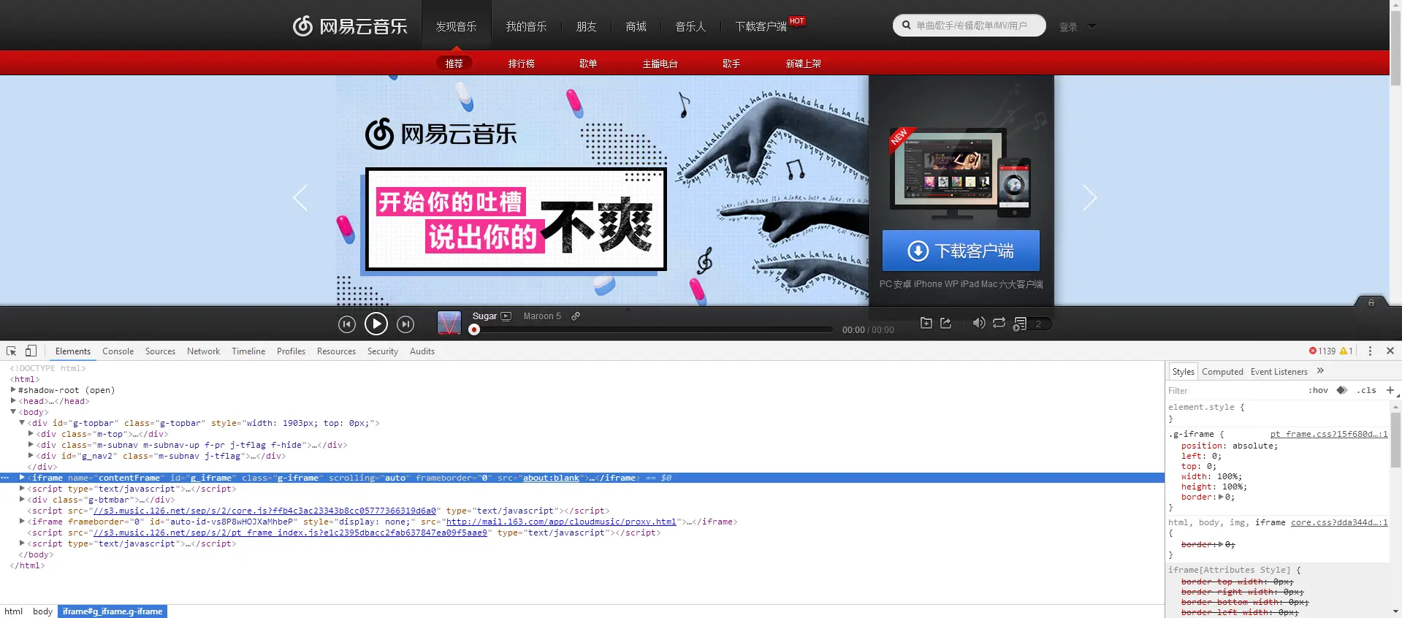Collapse the g-topbar div node

[x=22, y=423]
